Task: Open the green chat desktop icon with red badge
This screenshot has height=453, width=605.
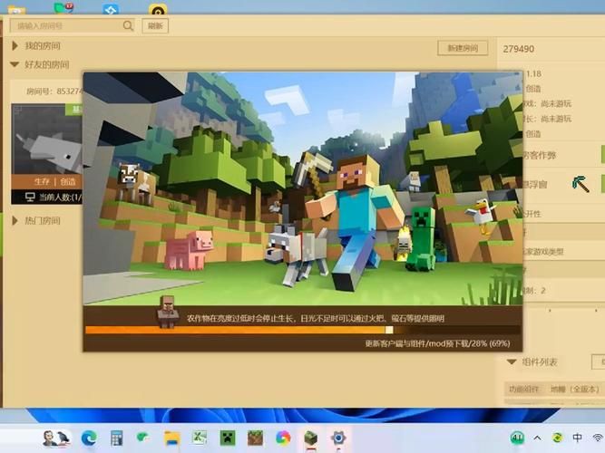Action: (63, 7)
